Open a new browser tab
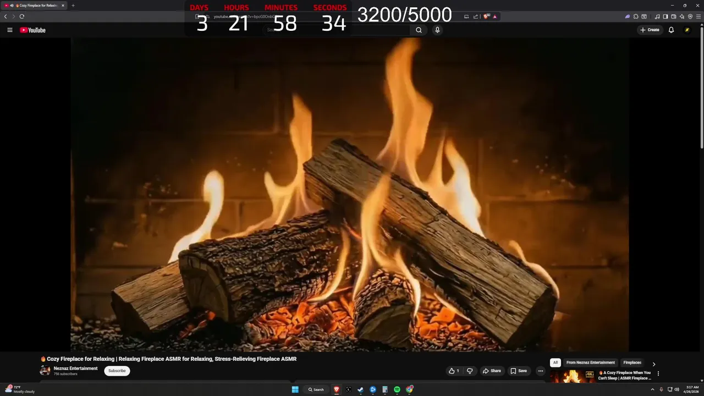This screenshot has width=704, height=396. (73, 5)
